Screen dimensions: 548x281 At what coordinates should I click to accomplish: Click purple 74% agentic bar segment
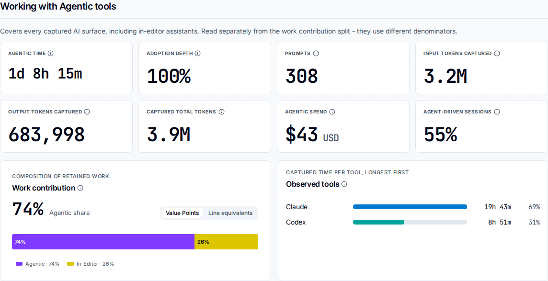(103, 242)
